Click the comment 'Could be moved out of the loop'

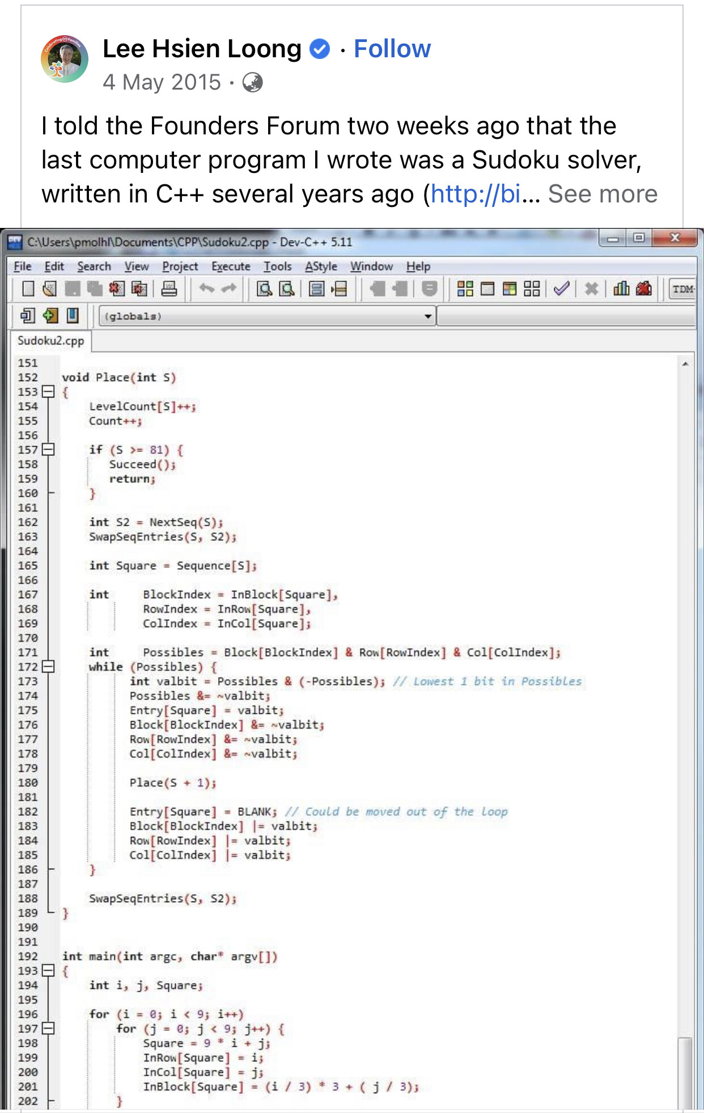(406, 811)
